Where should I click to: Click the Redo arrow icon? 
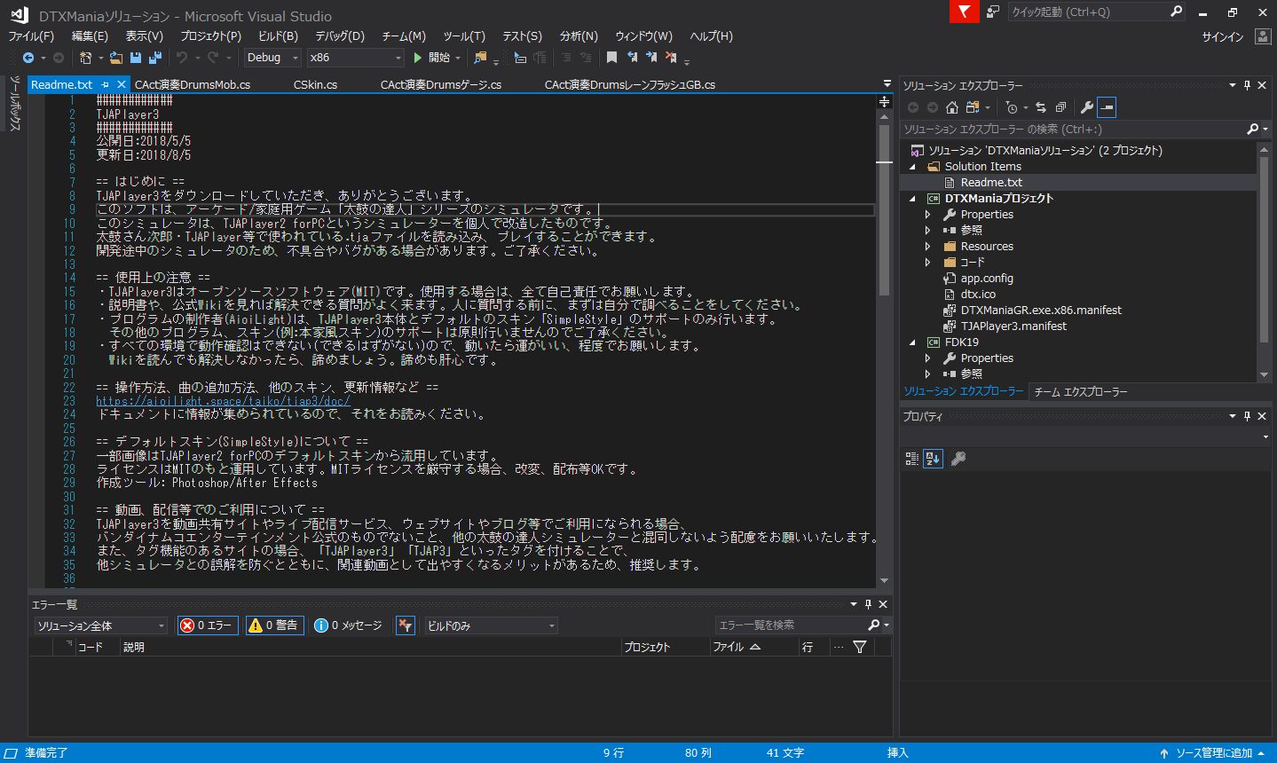click(x=213, y=58)
